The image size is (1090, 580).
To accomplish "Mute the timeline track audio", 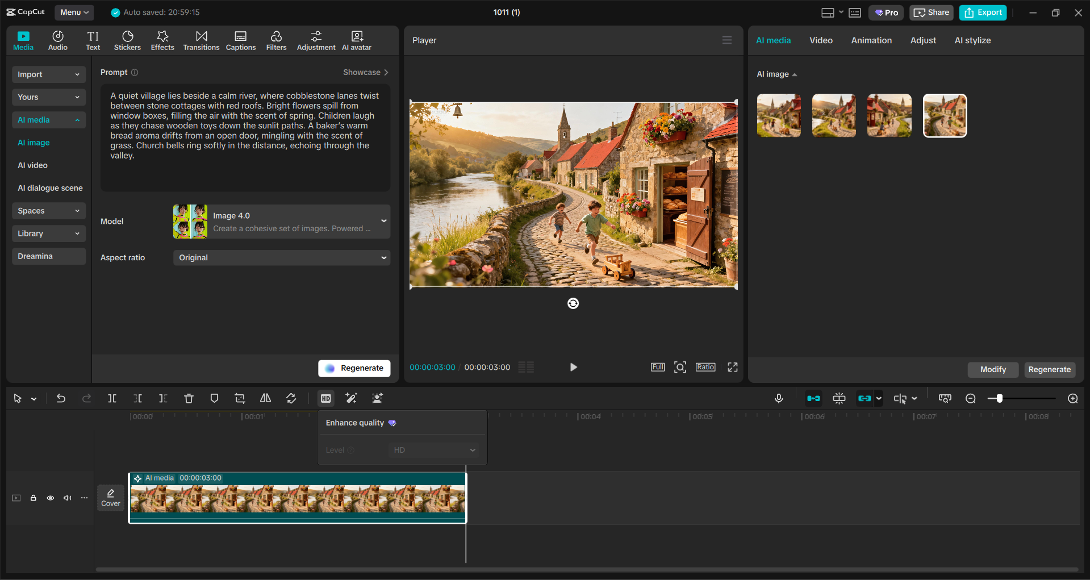I will [67, 498].
